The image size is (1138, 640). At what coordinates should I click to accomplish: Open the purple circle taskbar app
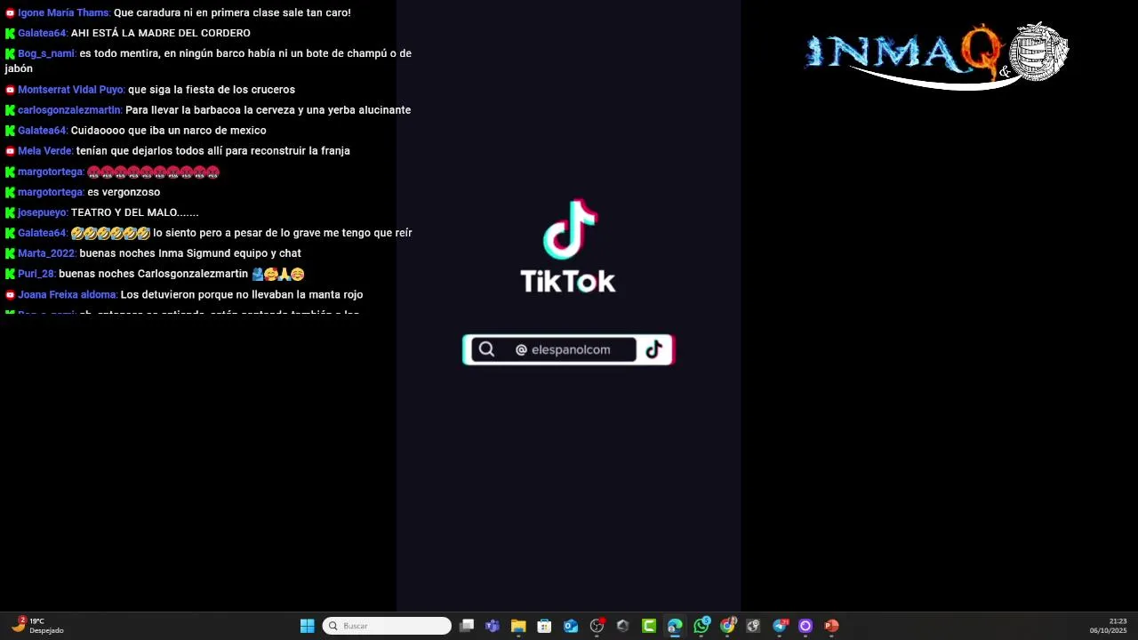coord(805,626)
